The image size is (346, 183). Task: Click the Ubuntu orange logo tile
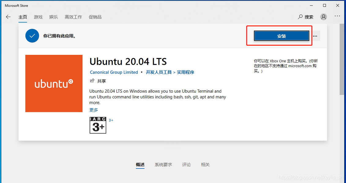coord(54,84)
